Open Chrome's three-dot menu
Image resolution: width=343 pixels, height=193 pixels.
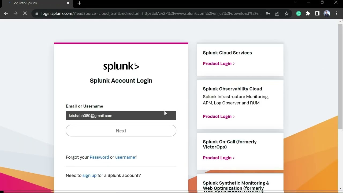[336, 13]
